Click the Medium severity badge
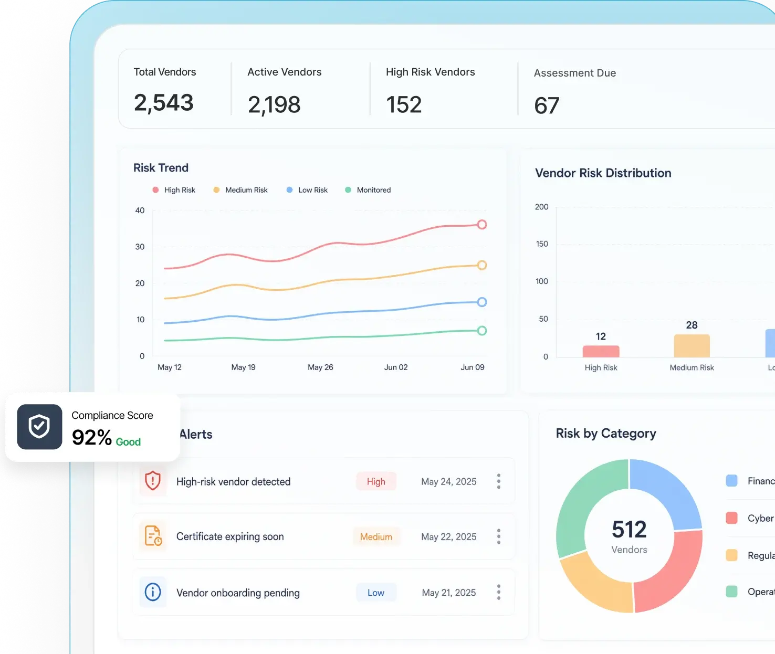The image size is (775, 654). click(x=376, y=536)
